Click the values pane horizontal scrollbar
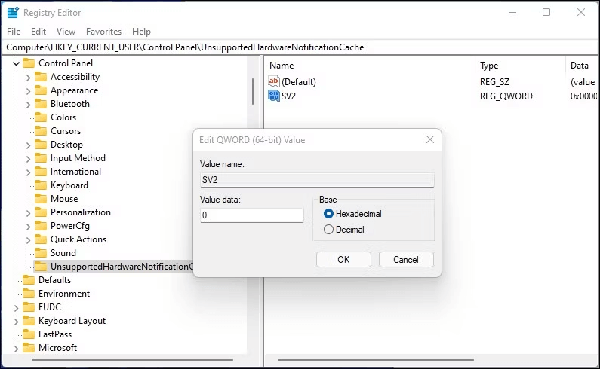 tap(376, 360)
